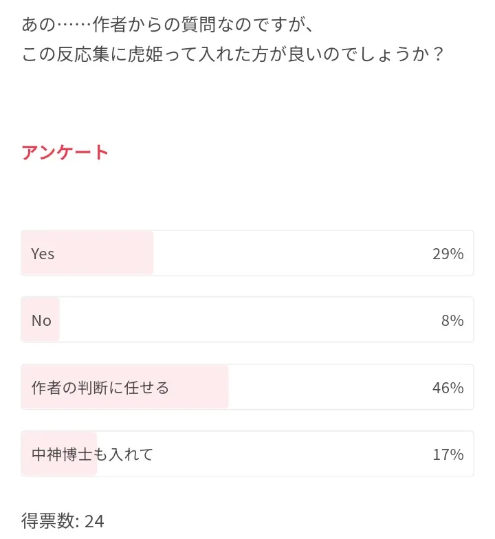Click the "No" label text
The height and width of the screenshot is (539, 495).
(41, 320)
